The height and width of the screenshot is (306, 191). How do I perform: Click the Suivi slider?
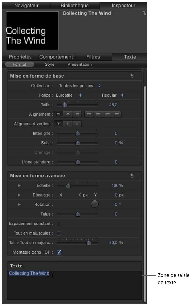click(x=77, y=143)
